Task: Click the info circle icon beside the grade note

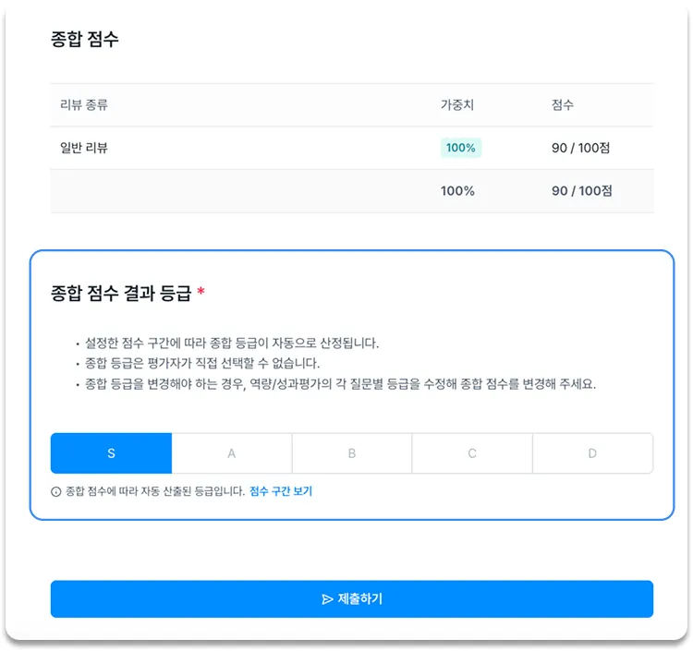Action: click(x=56, y=491)
